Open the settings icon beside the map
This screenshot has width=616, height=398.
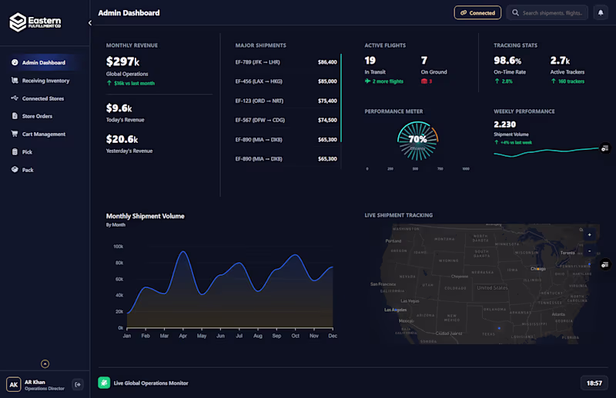pos(605,264)
